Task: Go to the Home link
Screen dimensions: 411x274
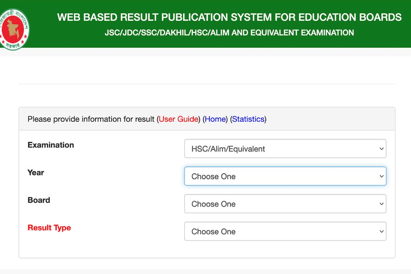Action: pos(215,119)
